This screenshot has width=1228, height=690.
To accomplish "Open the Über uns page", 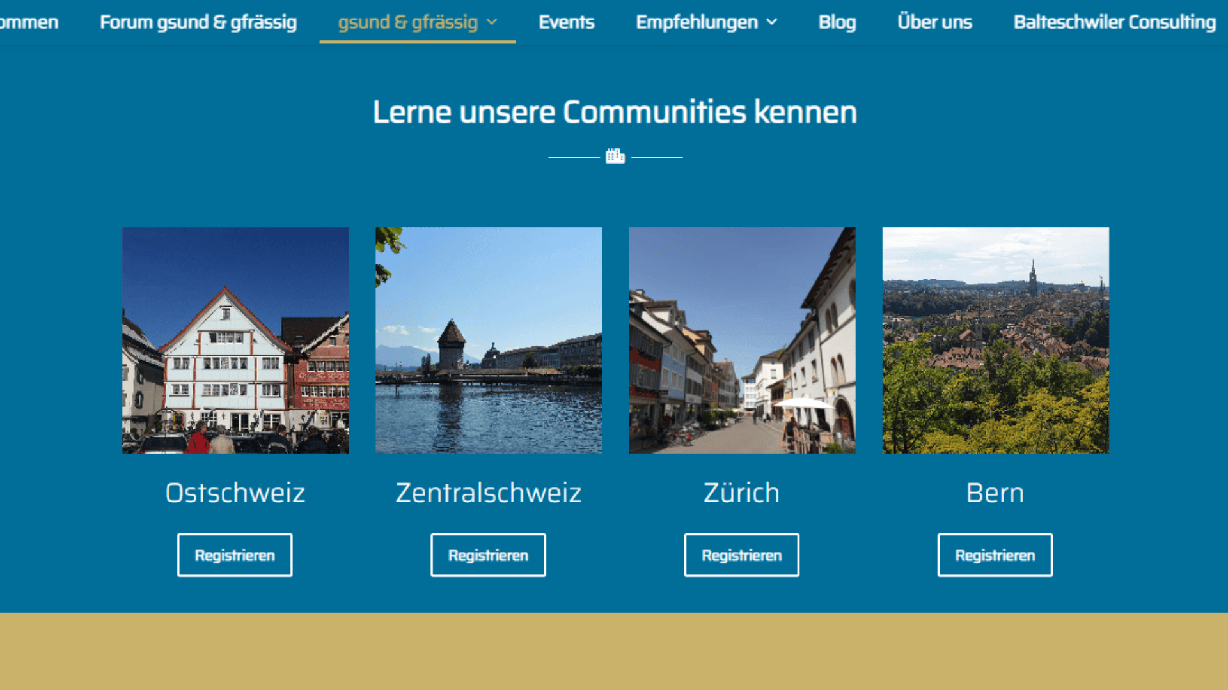I will 934,22.
